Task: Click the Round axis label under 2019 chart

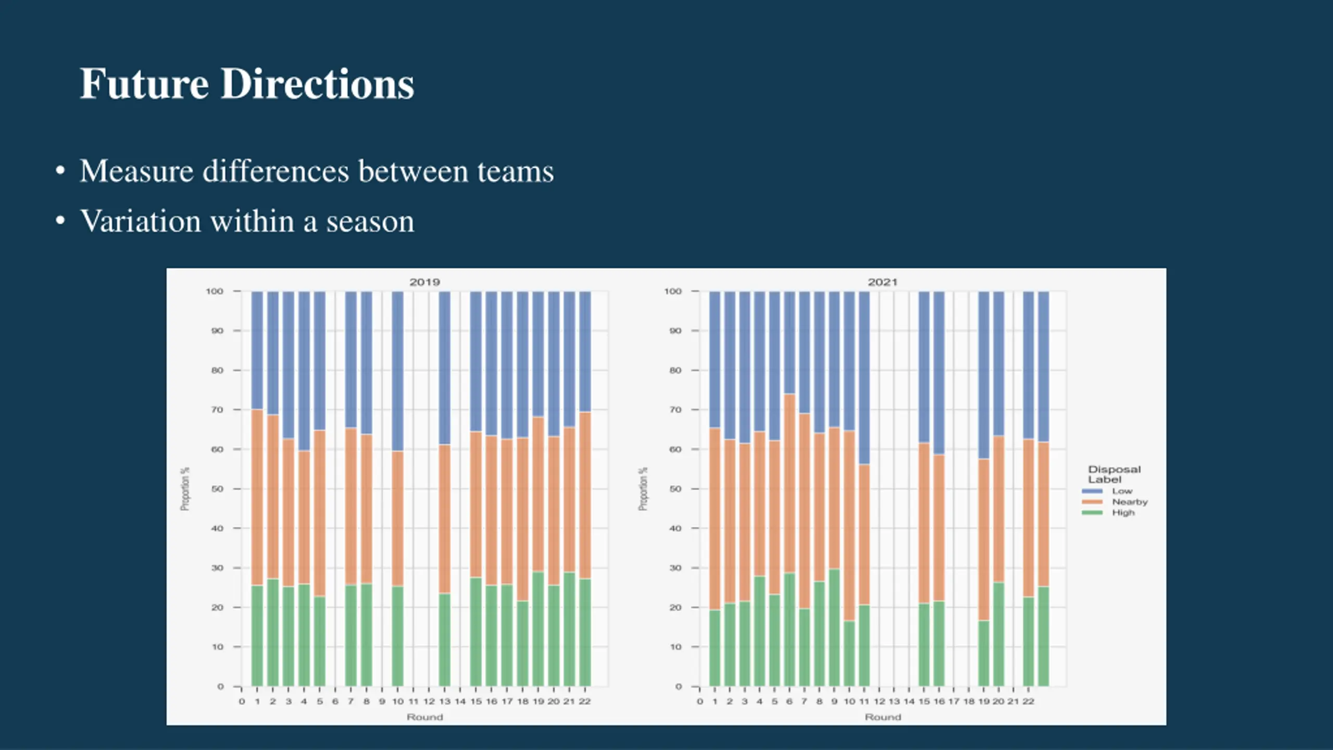Action: pos(425,717)
